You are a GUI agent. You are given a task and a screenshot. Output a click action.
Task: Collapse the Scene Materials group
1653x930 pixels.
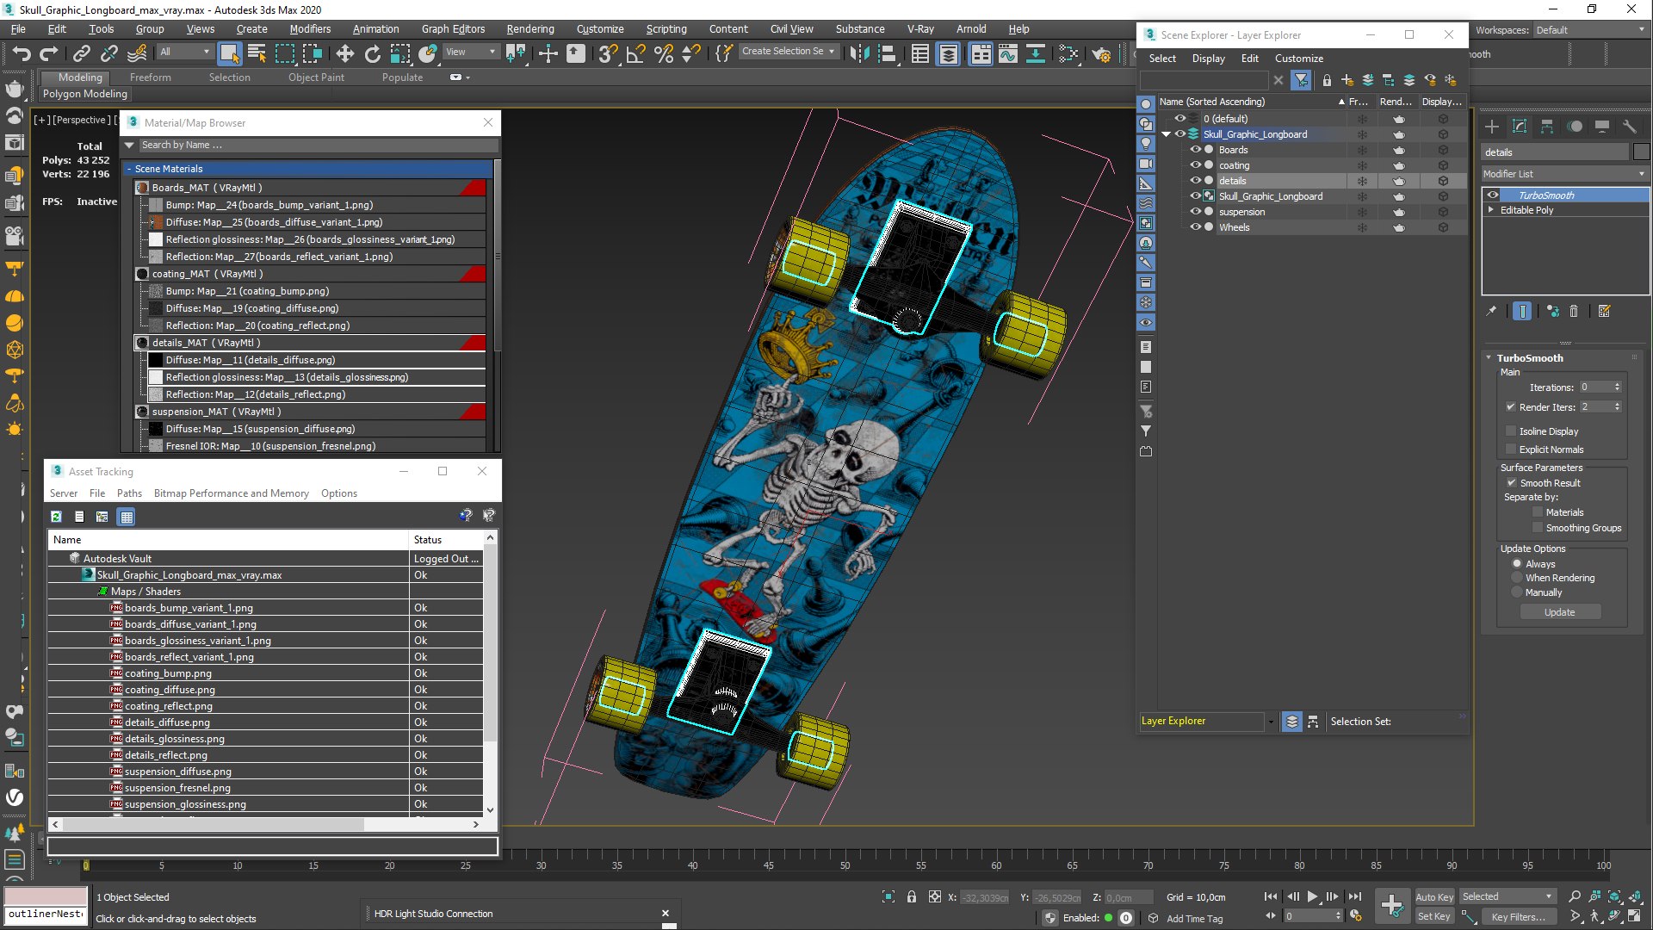pos(129,169)
